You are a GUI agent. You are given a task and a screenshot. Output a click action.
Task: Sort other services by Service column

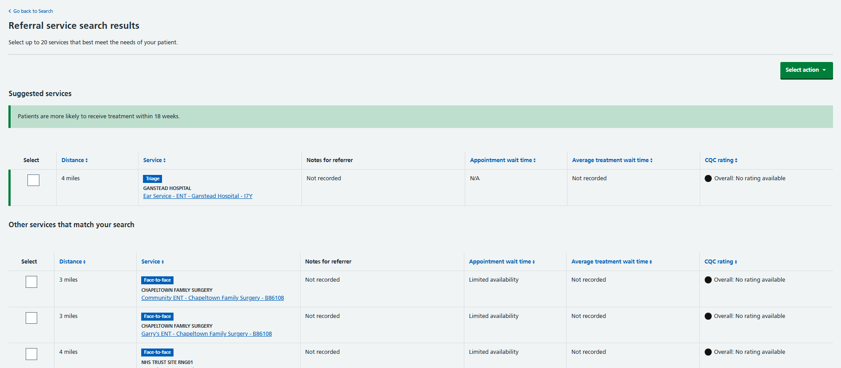point(153,262)
